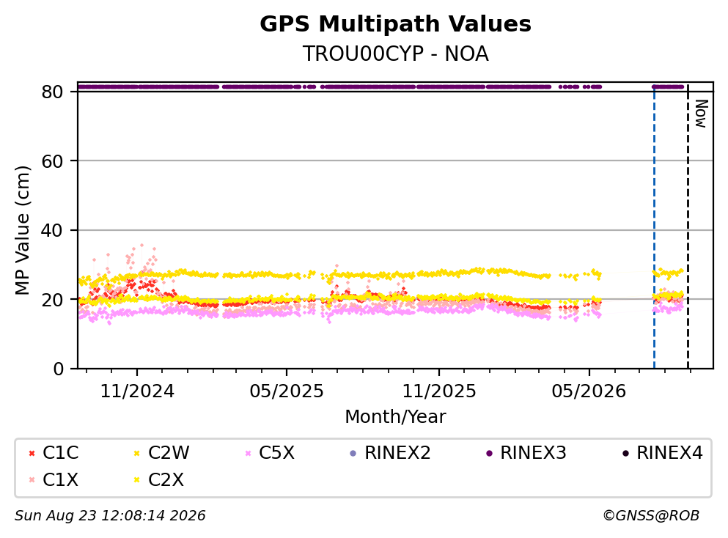Click the GPS Multipath Values title
Image resolution: width=728 pixels, height=538 pixels.
click(395, 24)
